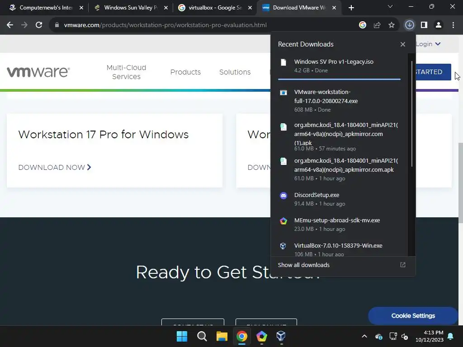The width and height of the screenshot is (463, 347).
Task: Close the virtualbox Google Search tab
Action: point(250,8)
